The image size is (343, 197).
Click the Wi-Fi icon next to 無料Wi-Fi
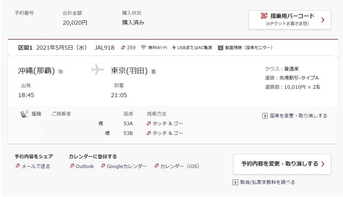143,47
